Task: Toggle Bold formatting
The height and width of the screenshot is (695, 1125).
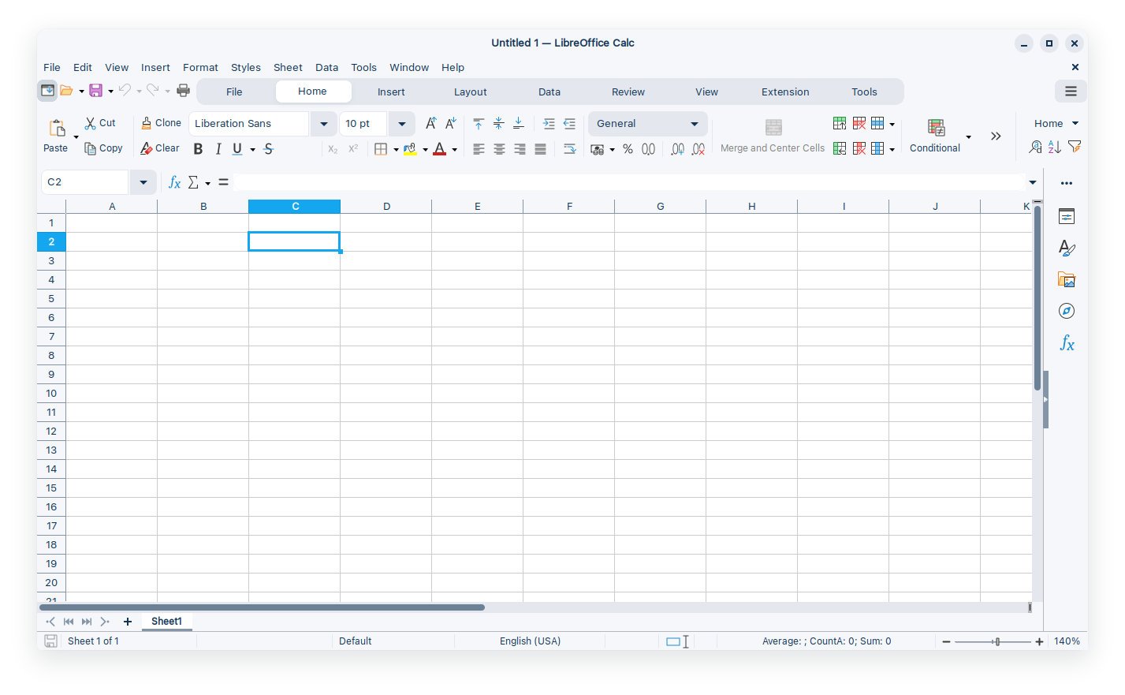Action: (x=198, y=149)
